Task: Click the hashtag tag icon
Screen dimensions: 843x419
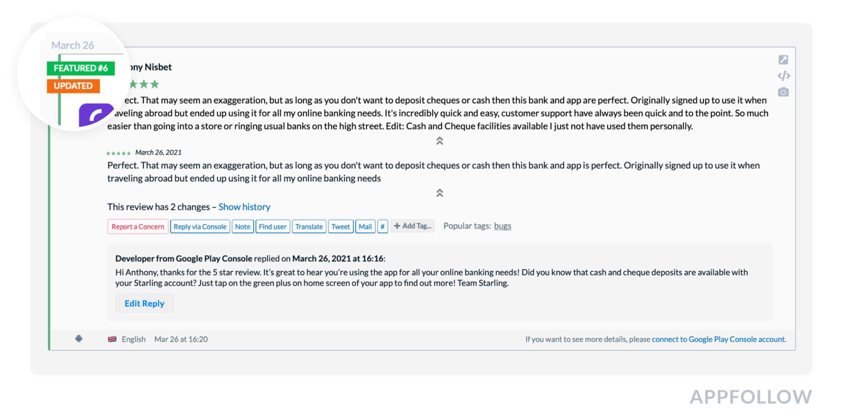Action: [x=382, y=226]
